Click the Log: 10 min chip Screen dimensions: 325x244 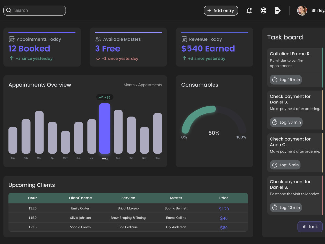(x=286, y=208)
